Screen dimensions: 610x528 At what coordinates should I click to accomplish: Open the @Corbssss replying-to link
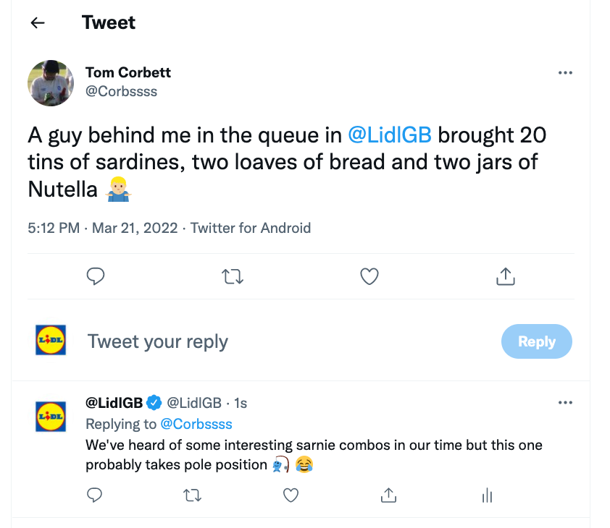pos(196,424)
